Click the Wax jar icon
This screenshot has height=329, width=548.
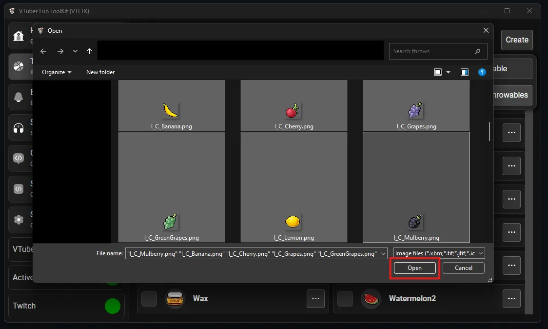[x=174, y=299]
